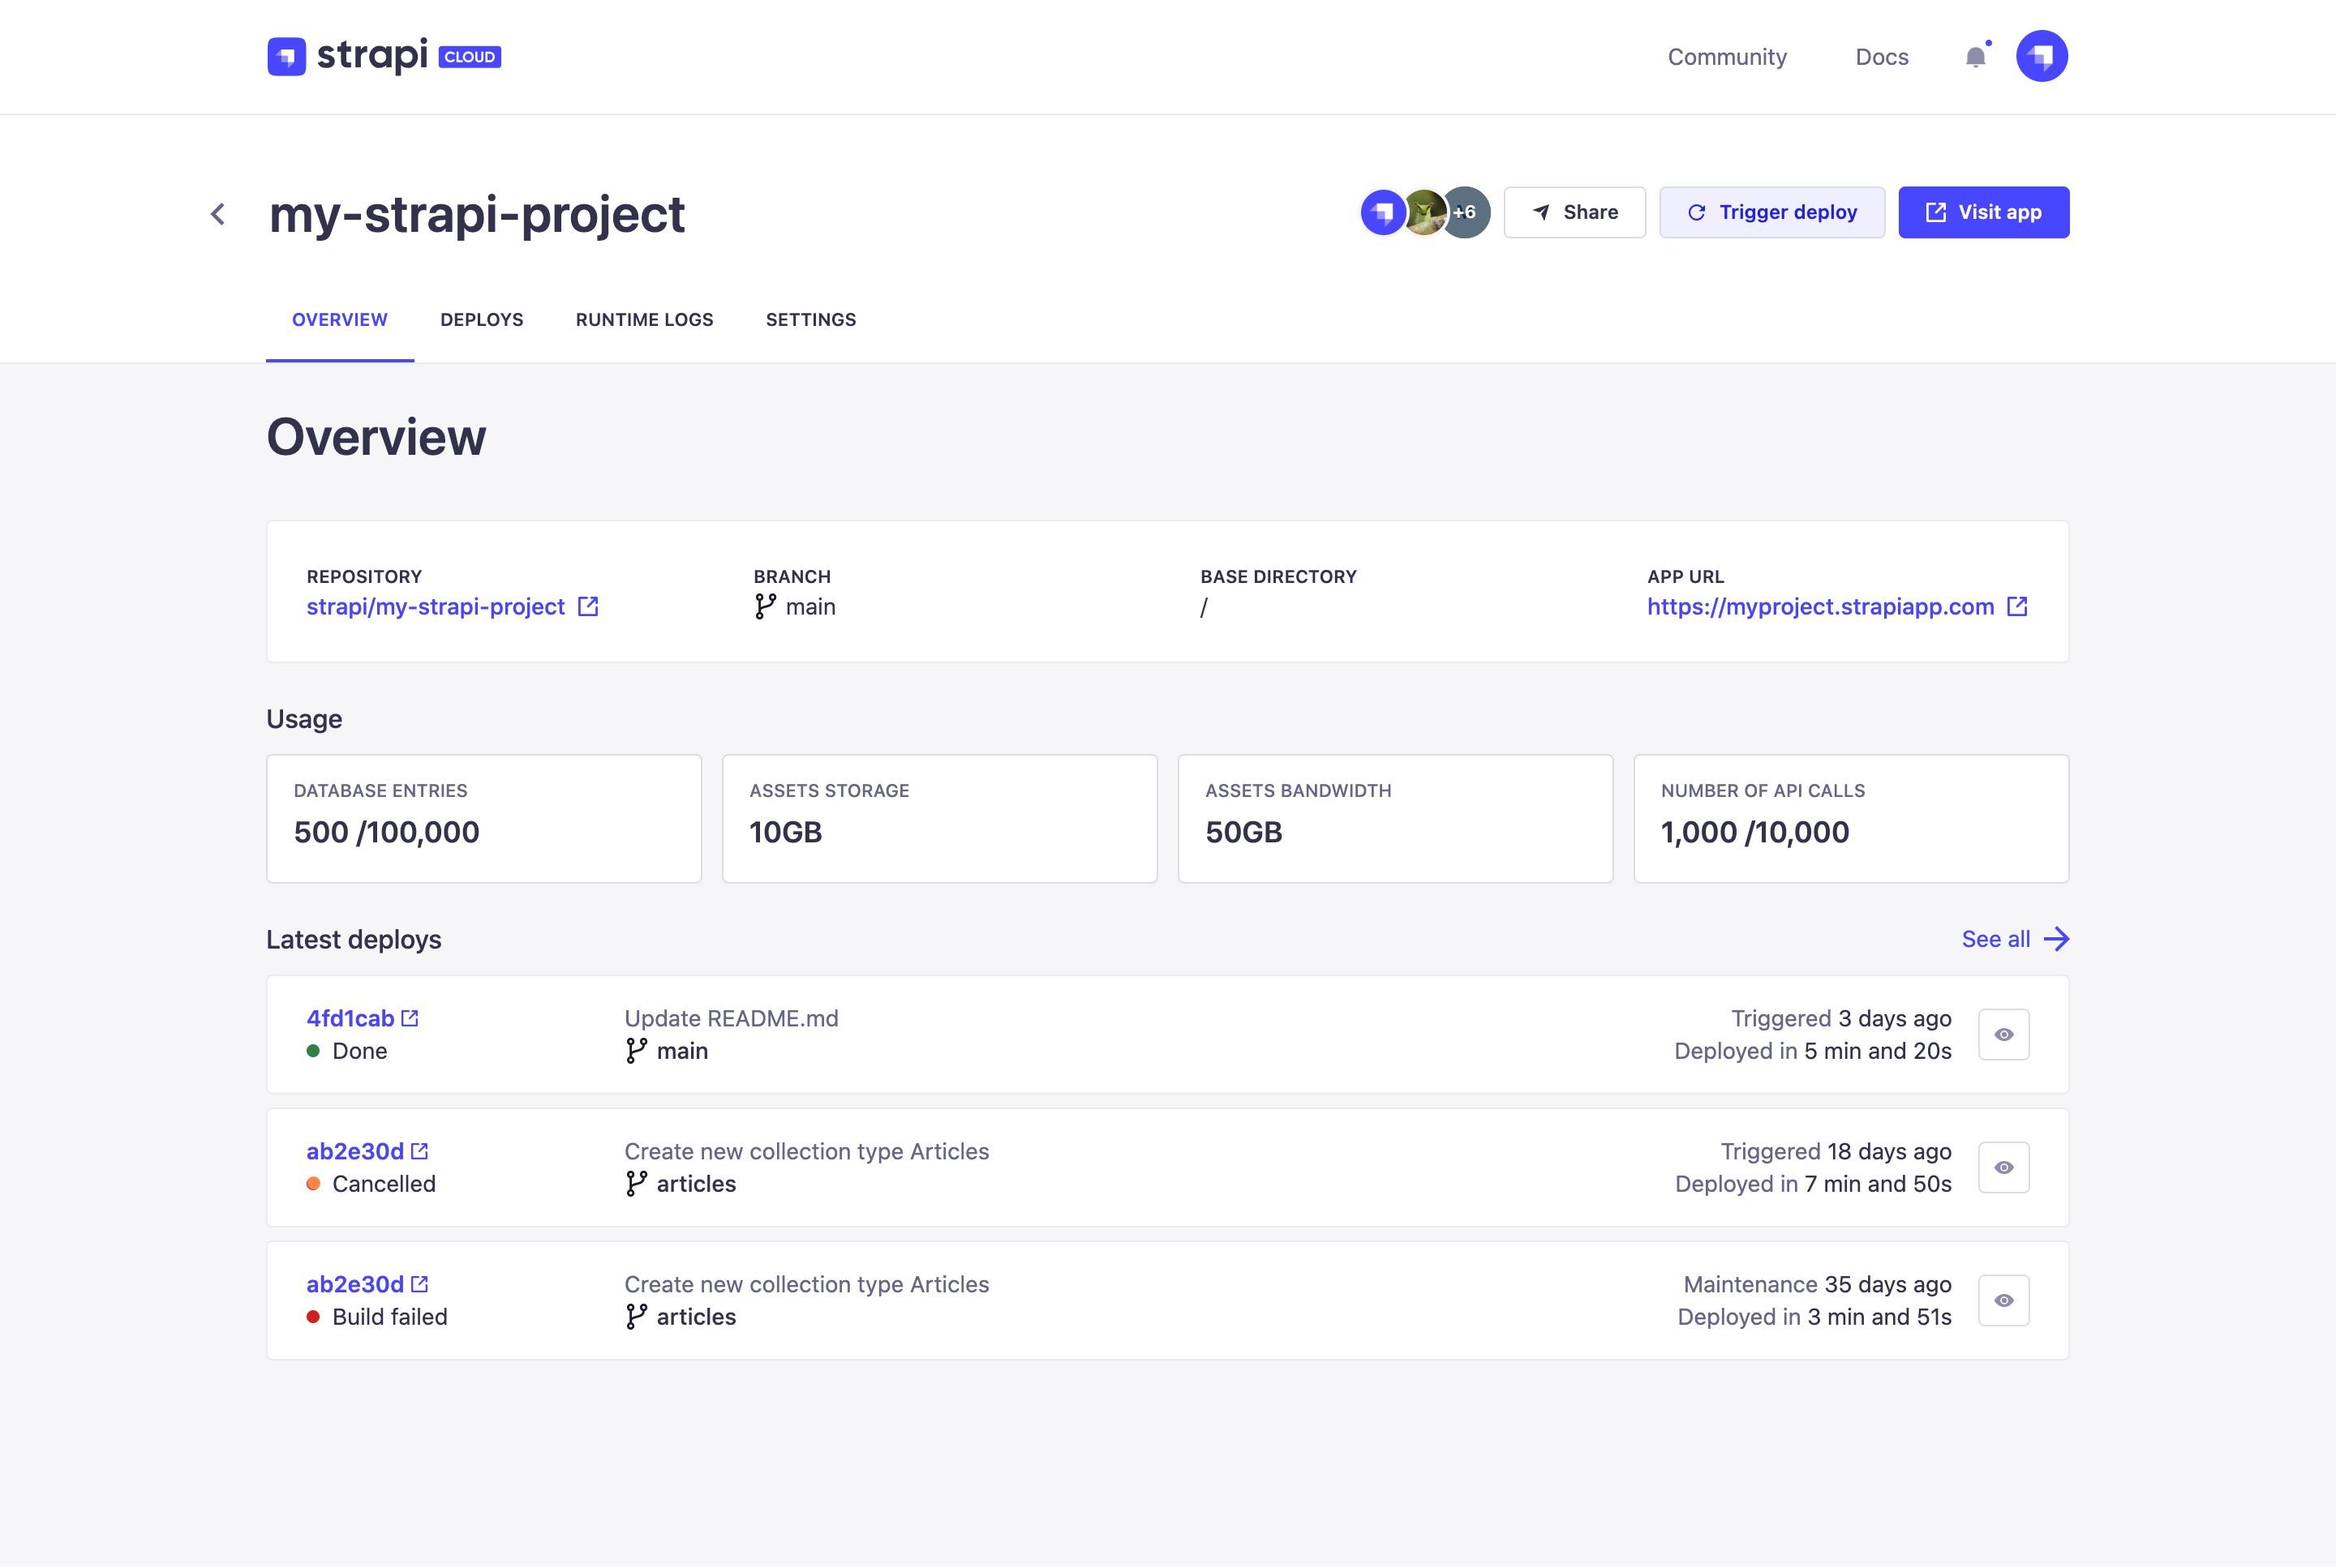Click the arrow icon inside the Share button

click(x=1540, y=212)
